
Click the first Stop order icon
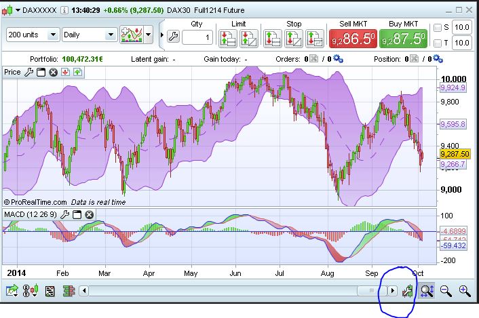click(x=273, y=39)
